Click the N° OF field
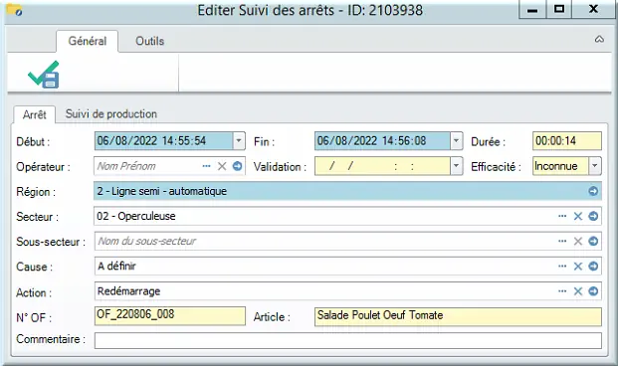The height and width of the screenshot is (366, 618). [170, 316]
